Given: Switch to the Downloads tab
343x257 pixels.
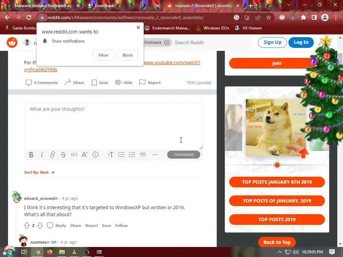Looking at the screenshot, I should click(105, 6).
